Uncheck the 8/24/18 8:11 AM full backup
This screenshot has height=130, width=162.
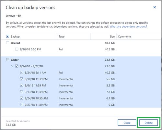click(22, 72)
